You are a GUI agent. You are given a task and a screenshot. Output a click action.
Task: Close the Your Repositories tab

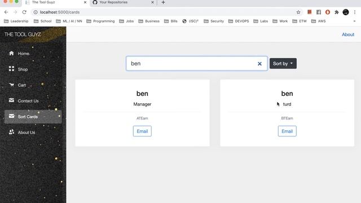coord(152,2)
